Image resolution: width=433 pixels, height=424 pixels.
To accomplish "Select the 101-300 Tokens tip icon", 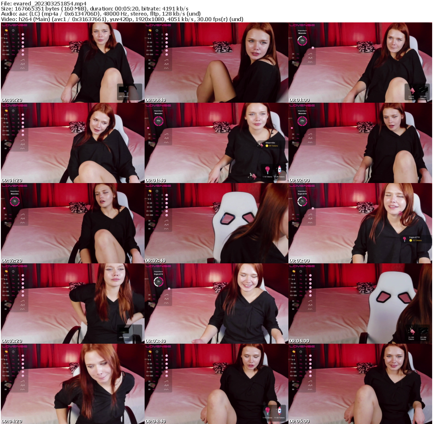I will 423,90.
